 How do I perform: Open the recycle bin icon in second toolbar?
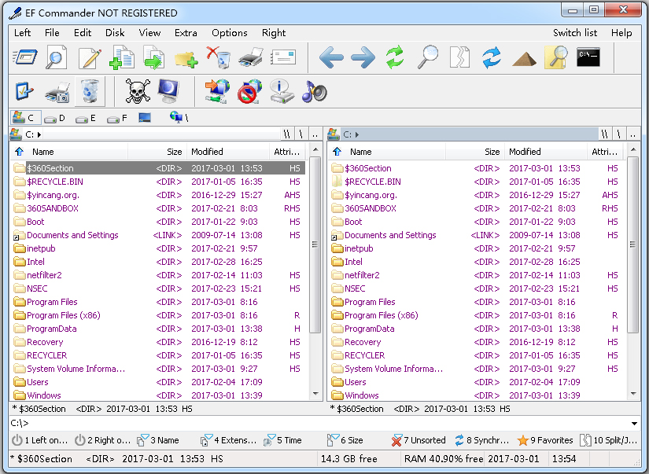coord(90,91)
